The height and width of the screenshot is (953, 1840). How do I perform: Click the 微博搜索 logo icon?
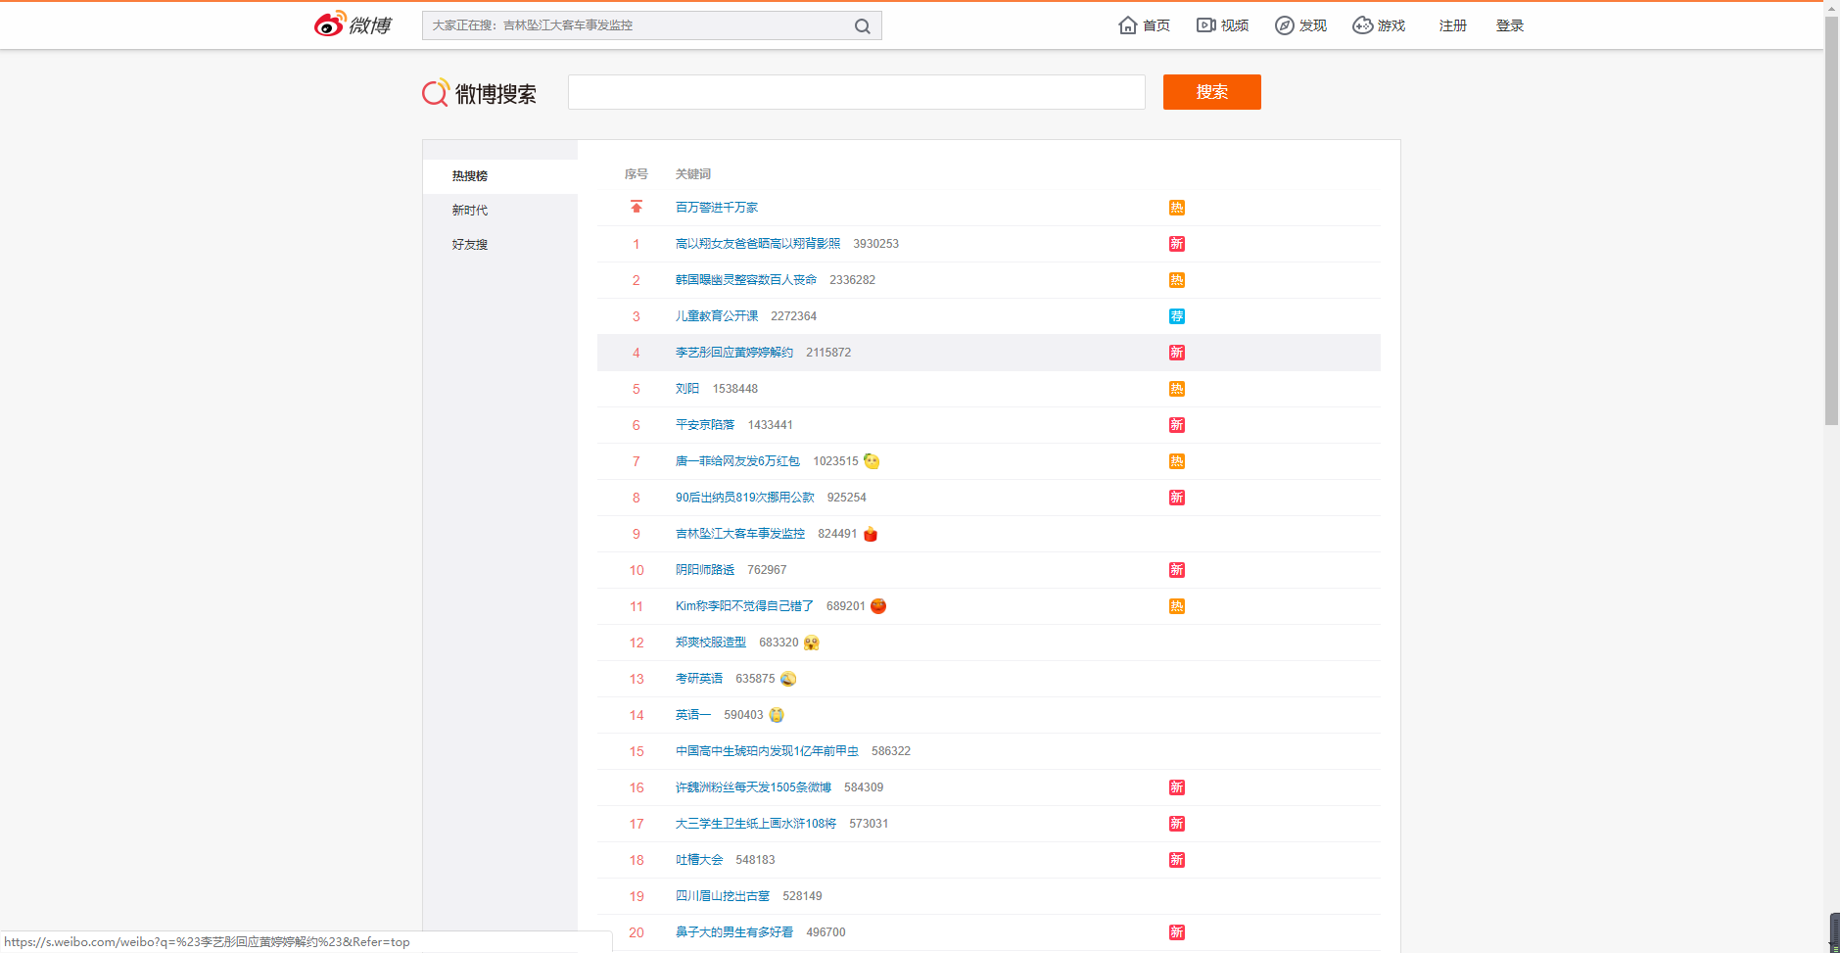pos(436,93)
